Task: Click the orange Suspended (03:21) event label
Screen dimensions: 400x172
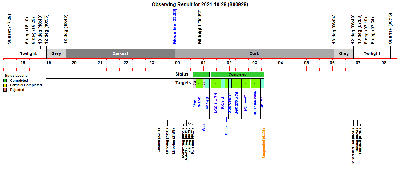Action: [x=264, y=143]
